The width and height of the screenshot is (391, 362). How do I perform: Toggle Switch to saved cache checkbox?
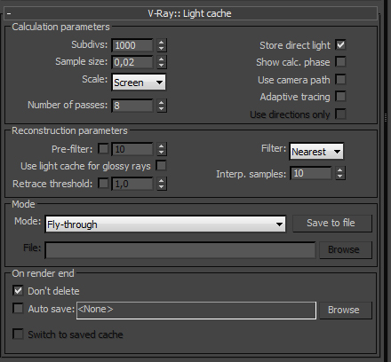(18, 334)
